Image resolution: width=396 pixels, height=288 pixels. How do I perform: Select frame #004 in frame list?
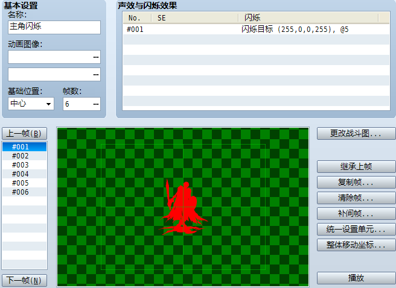tap(25, 174)
